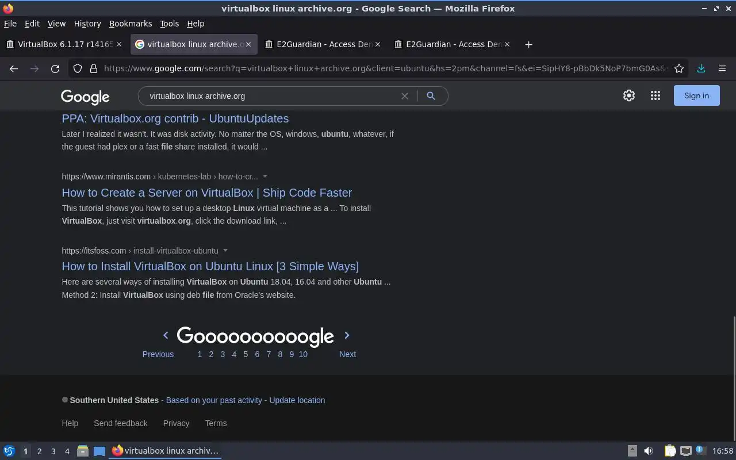Click the greyed-out forward arrow
The width and height of the screenshot is (736, 460).
pos(34,68)
